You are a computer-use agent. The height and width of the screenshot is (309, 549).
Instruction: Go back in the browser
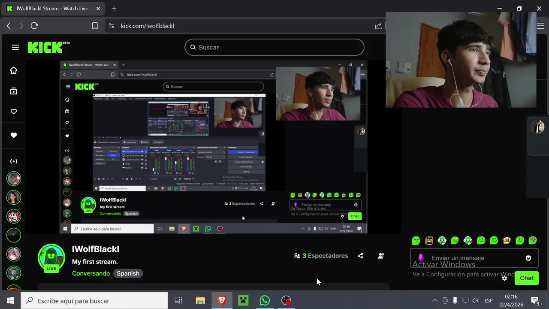click(x=9, y=26)
